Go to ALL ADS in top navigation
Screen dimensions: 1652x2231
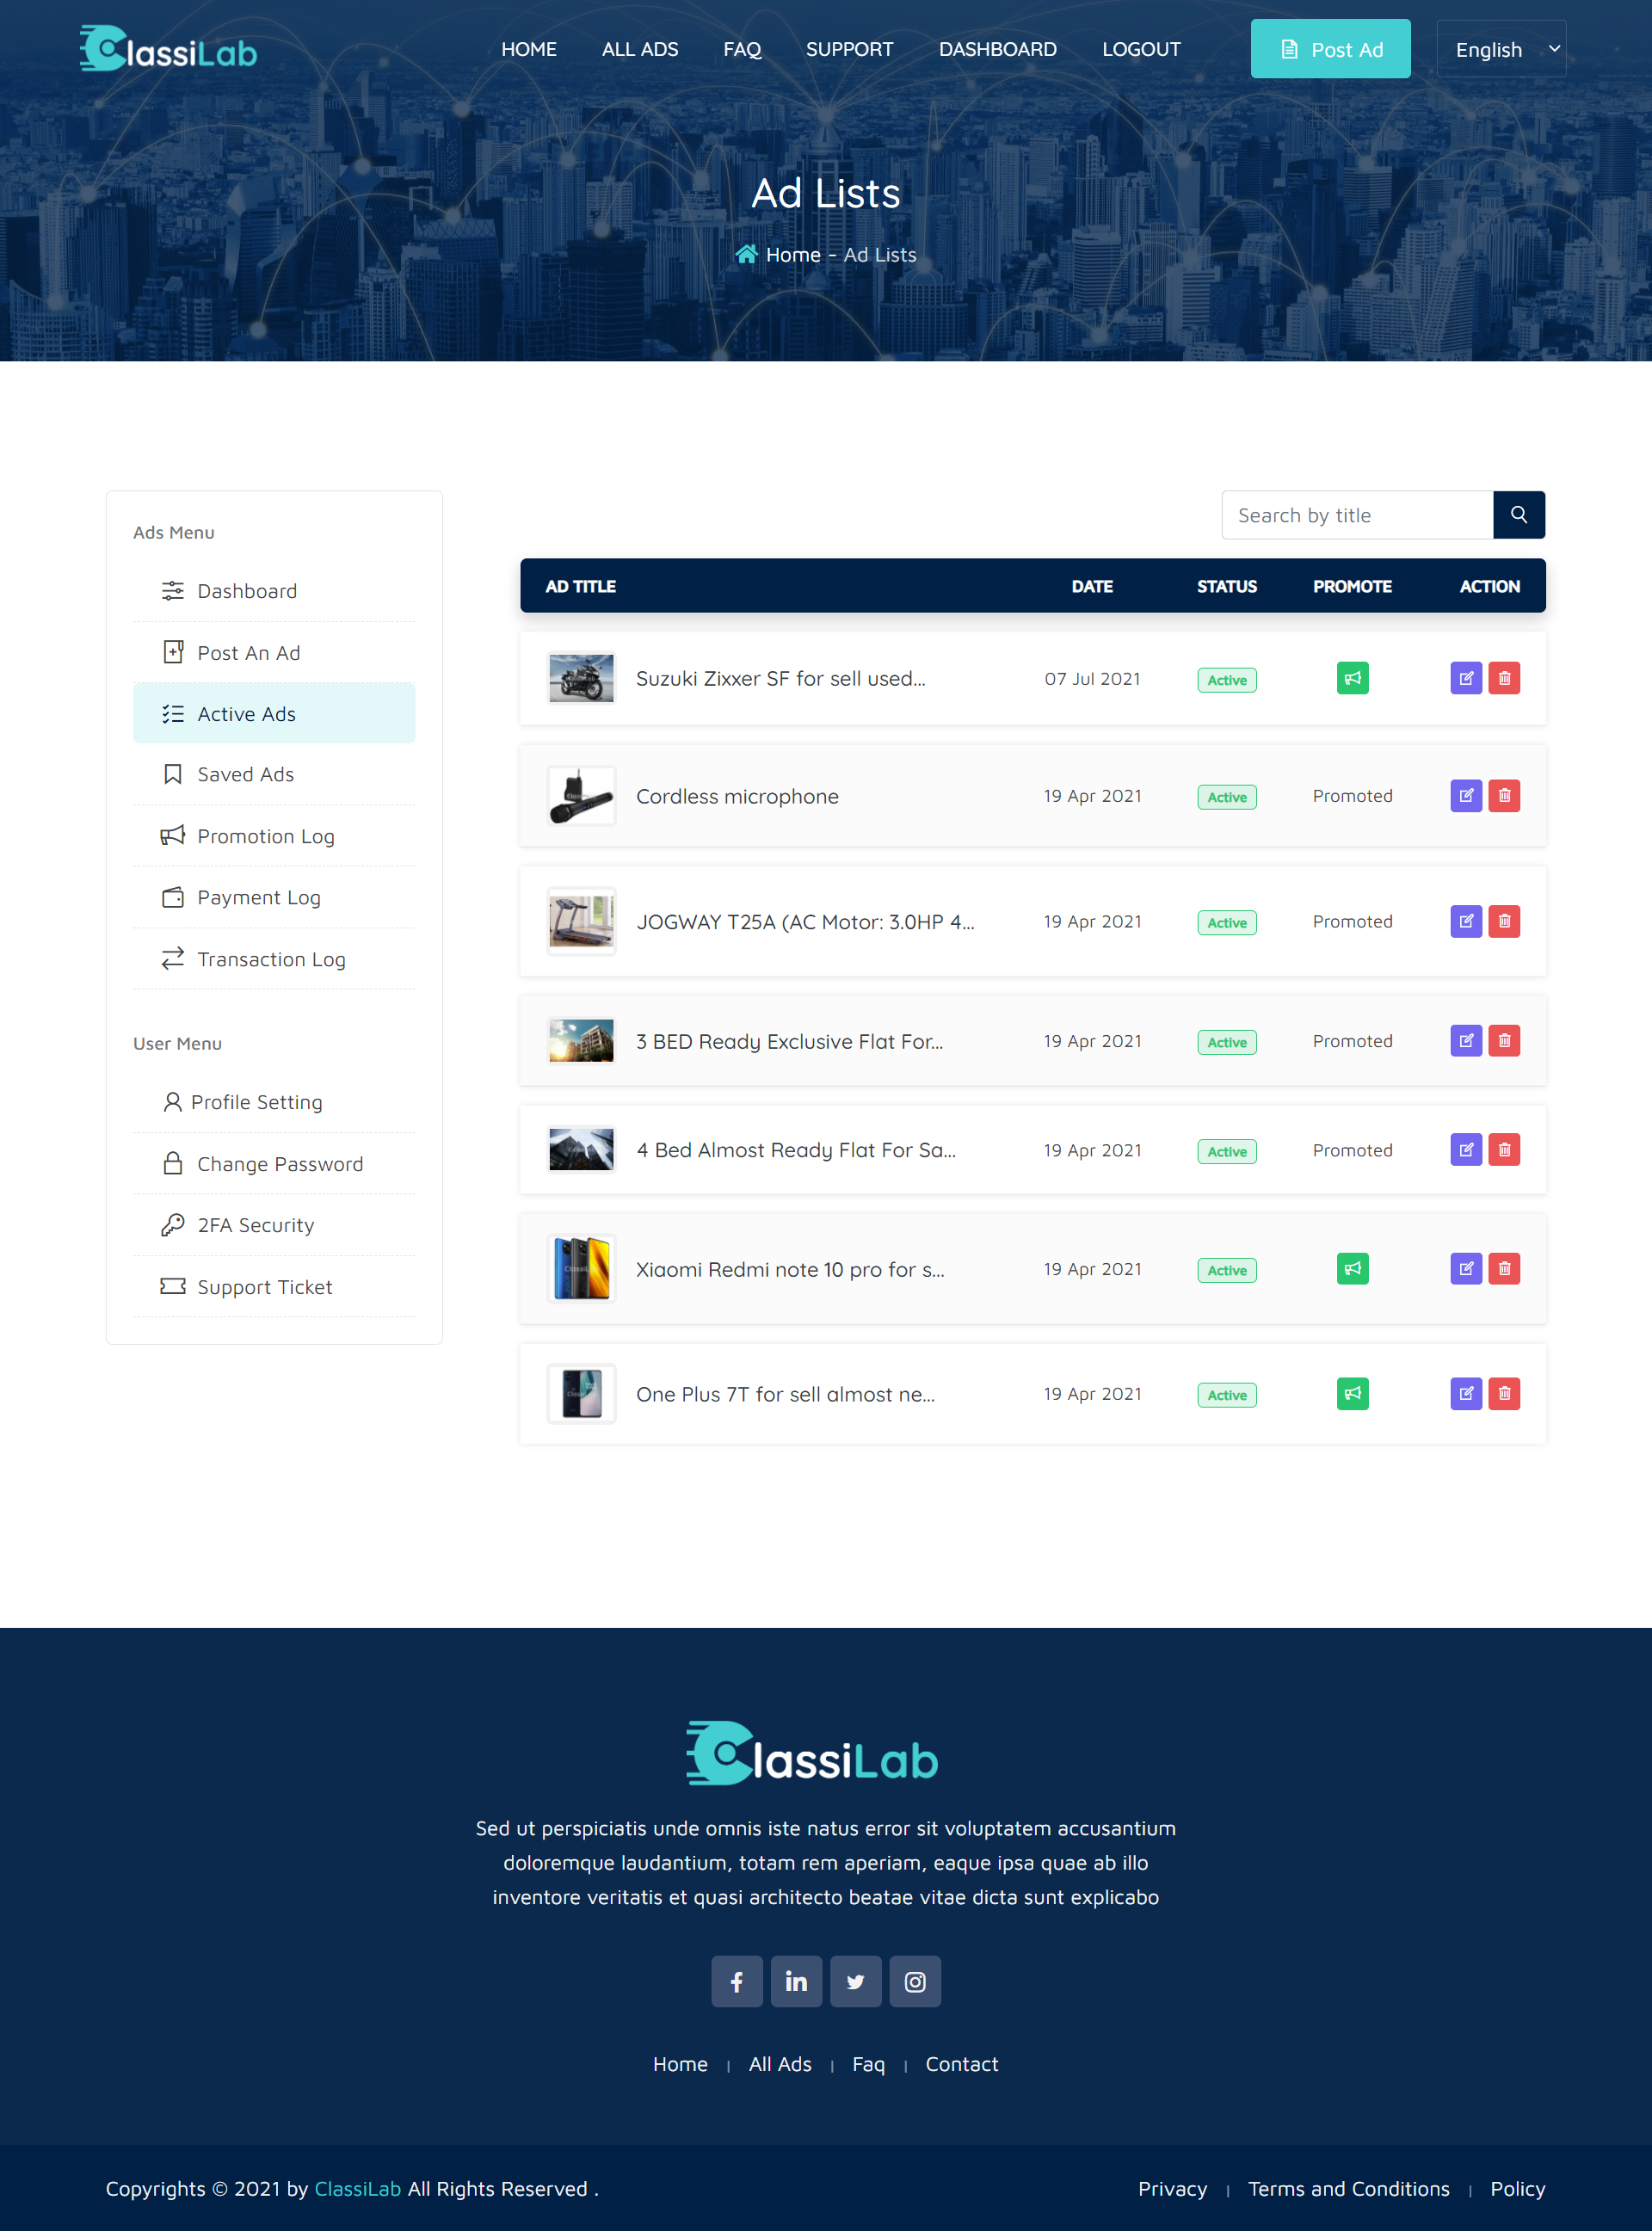pos(639,50)
